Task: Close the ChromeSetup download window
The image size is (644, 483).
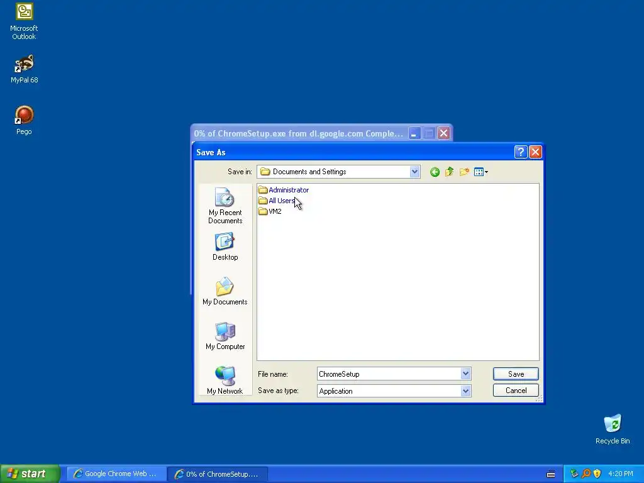Action: tap(443, 133)
